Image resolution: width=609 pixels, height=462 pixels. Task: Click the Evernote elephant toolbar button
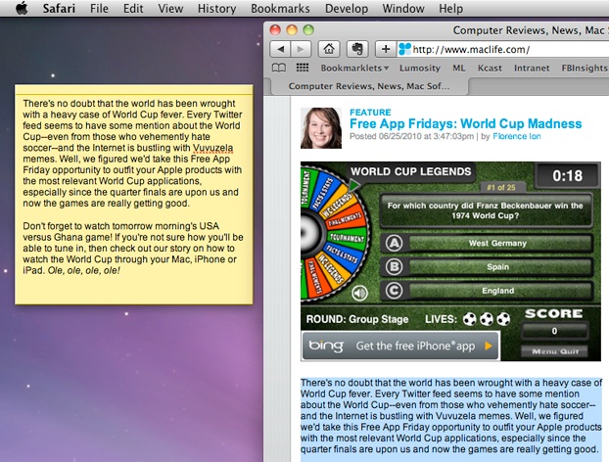(357, 49)
